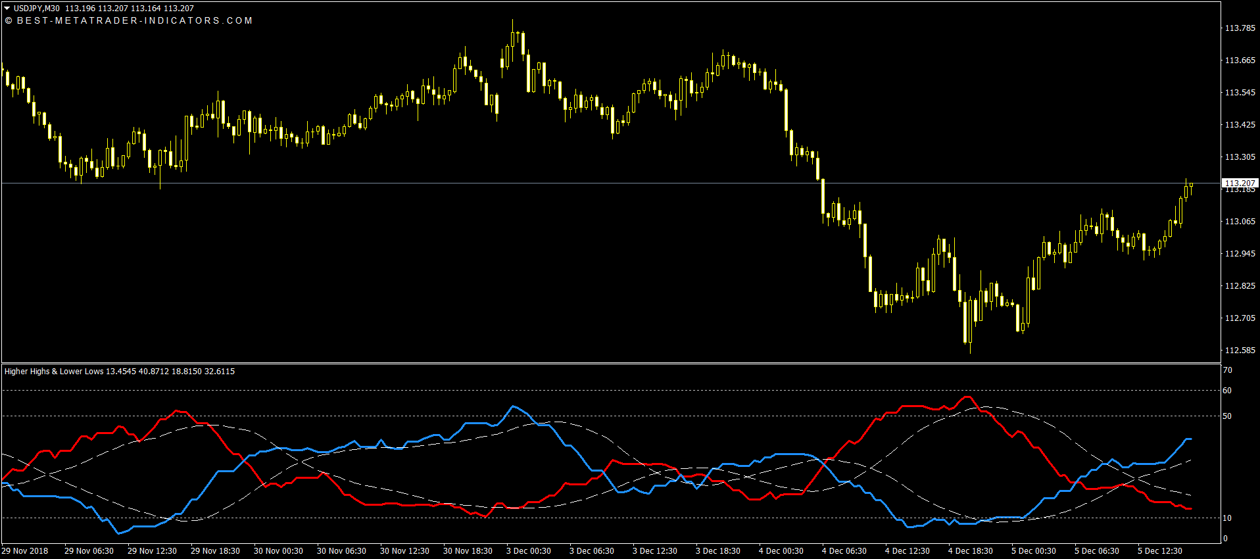Click the 112.585 price axis label
The width and height of the screenshot is (1260, 559).
point(1240,351)
